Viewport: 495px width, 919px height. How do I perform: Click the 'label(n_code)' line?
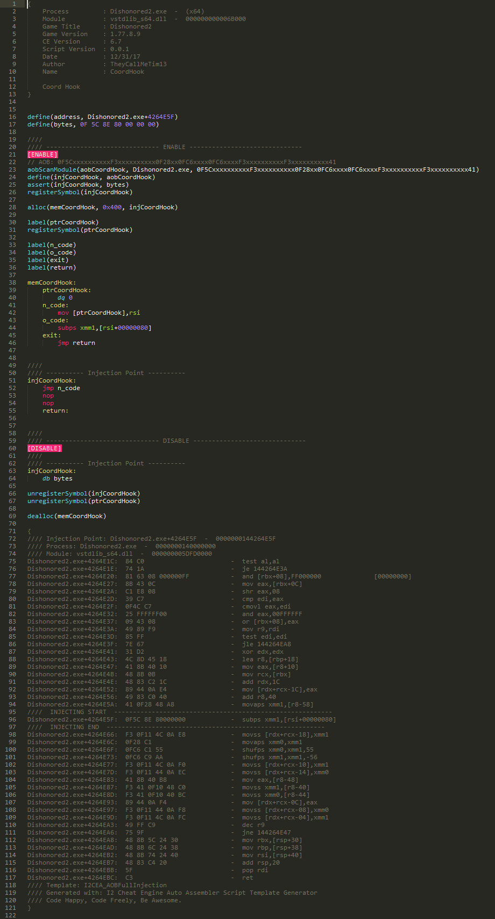coord(52,245)
